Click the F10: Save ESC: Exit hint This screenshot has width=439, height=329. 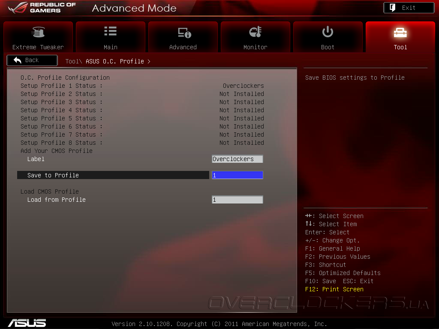coord(340,281)
